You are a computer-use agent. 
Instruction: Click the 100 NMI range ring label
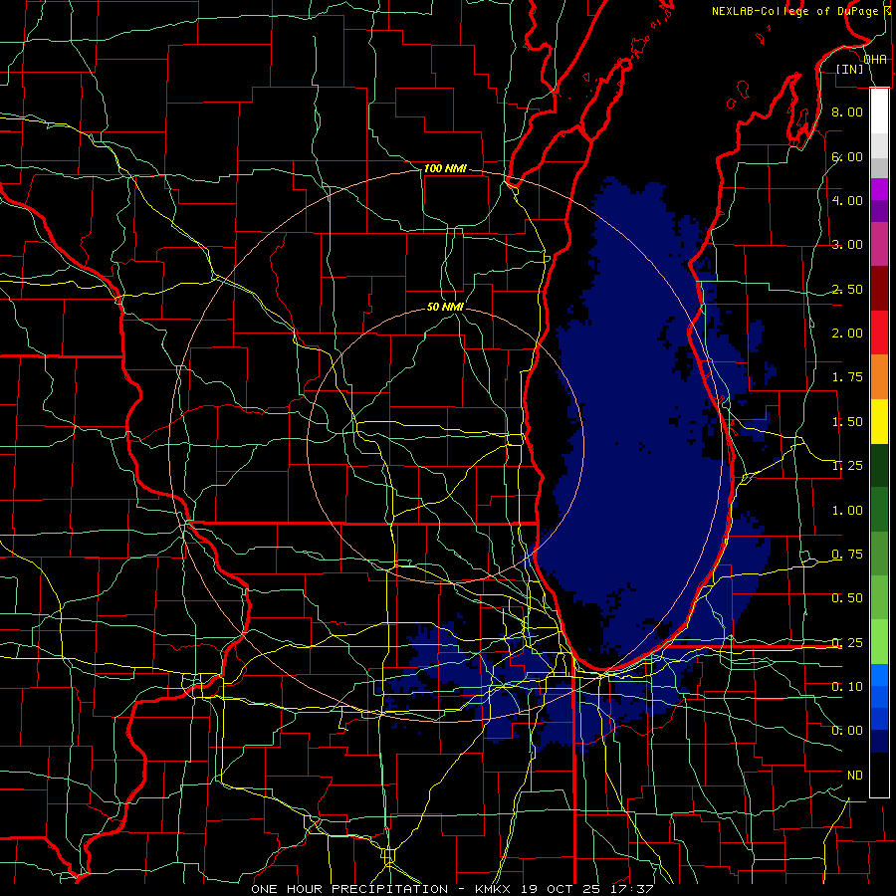445,168
